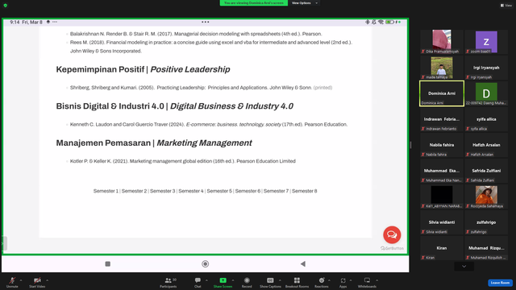Screen dimensions: 516x290
Task: Select Safrida Zulfiani's participant tile
Action: click(x=486, y=171)
